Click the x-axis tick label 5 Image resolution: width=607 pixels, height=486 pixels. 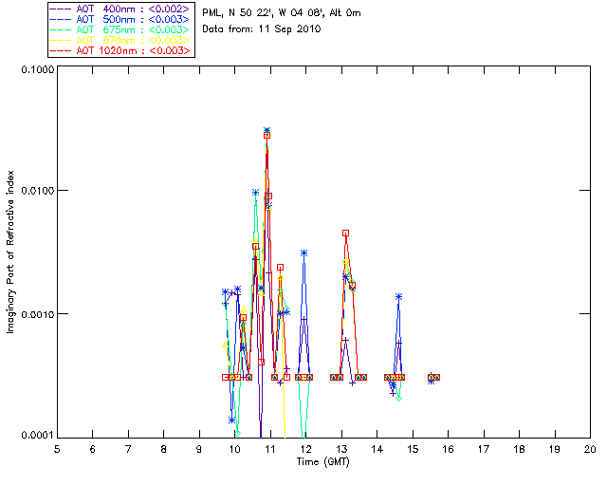coord(57,449)
